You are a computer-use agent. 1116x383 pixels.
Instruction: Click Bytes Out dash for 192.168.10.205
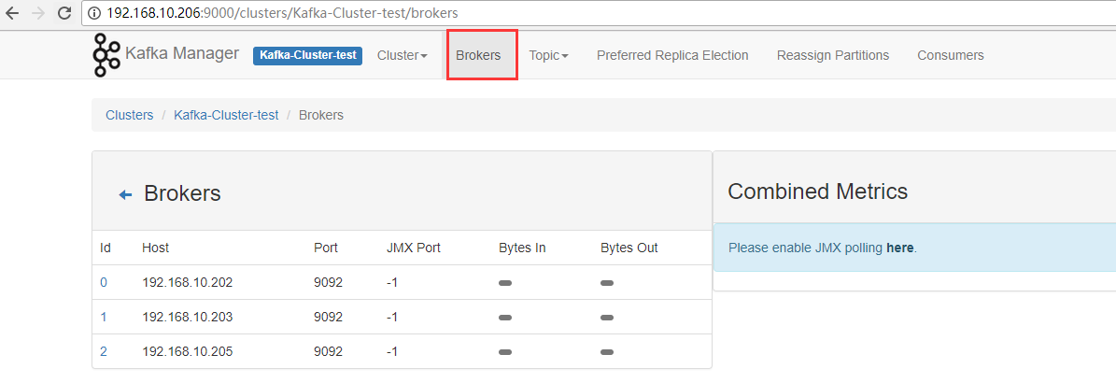point(607,351)
